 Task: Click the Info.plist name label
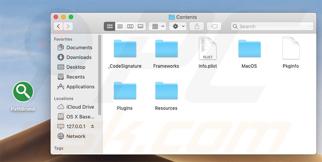207,66
